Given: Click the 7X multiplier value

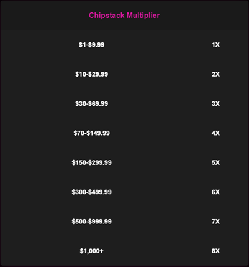Looking at the screenshot, I should pyautogui.click(x=215, y=222).
